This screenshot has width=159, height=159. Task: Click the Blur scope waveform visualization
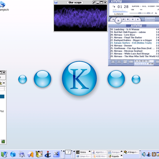[x=80, y=18]
